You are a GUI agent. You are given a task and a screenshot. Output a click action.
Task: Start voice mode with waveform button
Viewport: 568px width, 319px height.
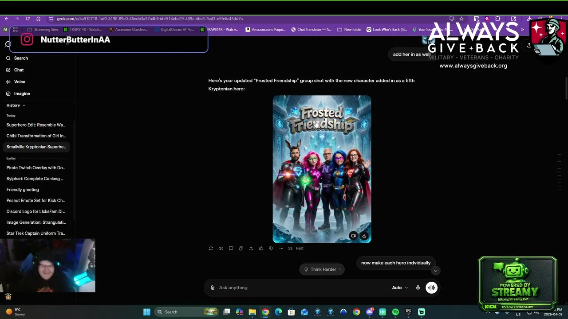431,288
